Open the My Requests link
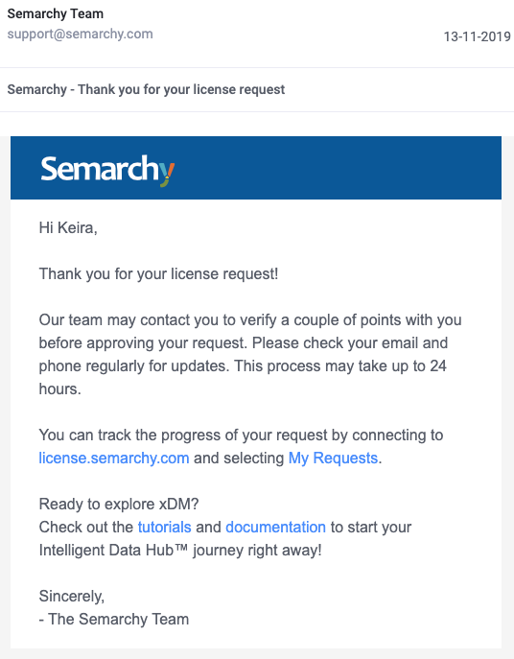The height and width of the screenshot is (659, 514). 333,459
